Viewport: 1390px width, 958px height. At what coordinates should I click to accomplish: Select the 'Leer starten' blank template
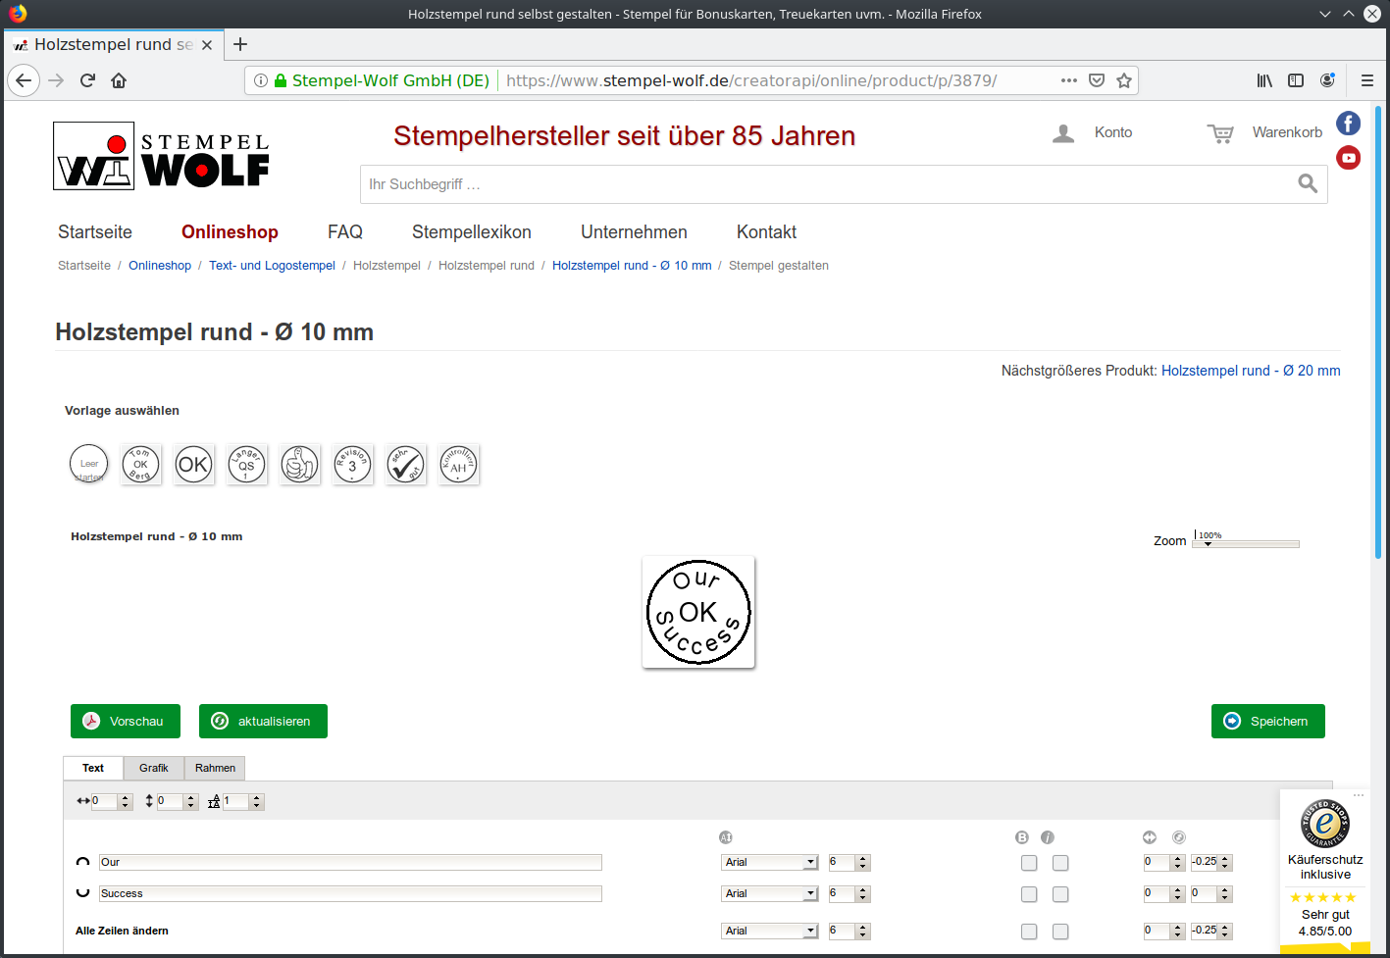[89, 464]
